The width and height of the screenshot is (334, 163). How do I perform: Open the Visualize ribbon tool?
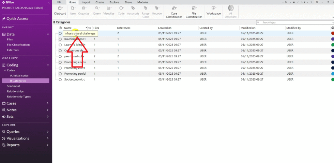(x=109, y=10)
